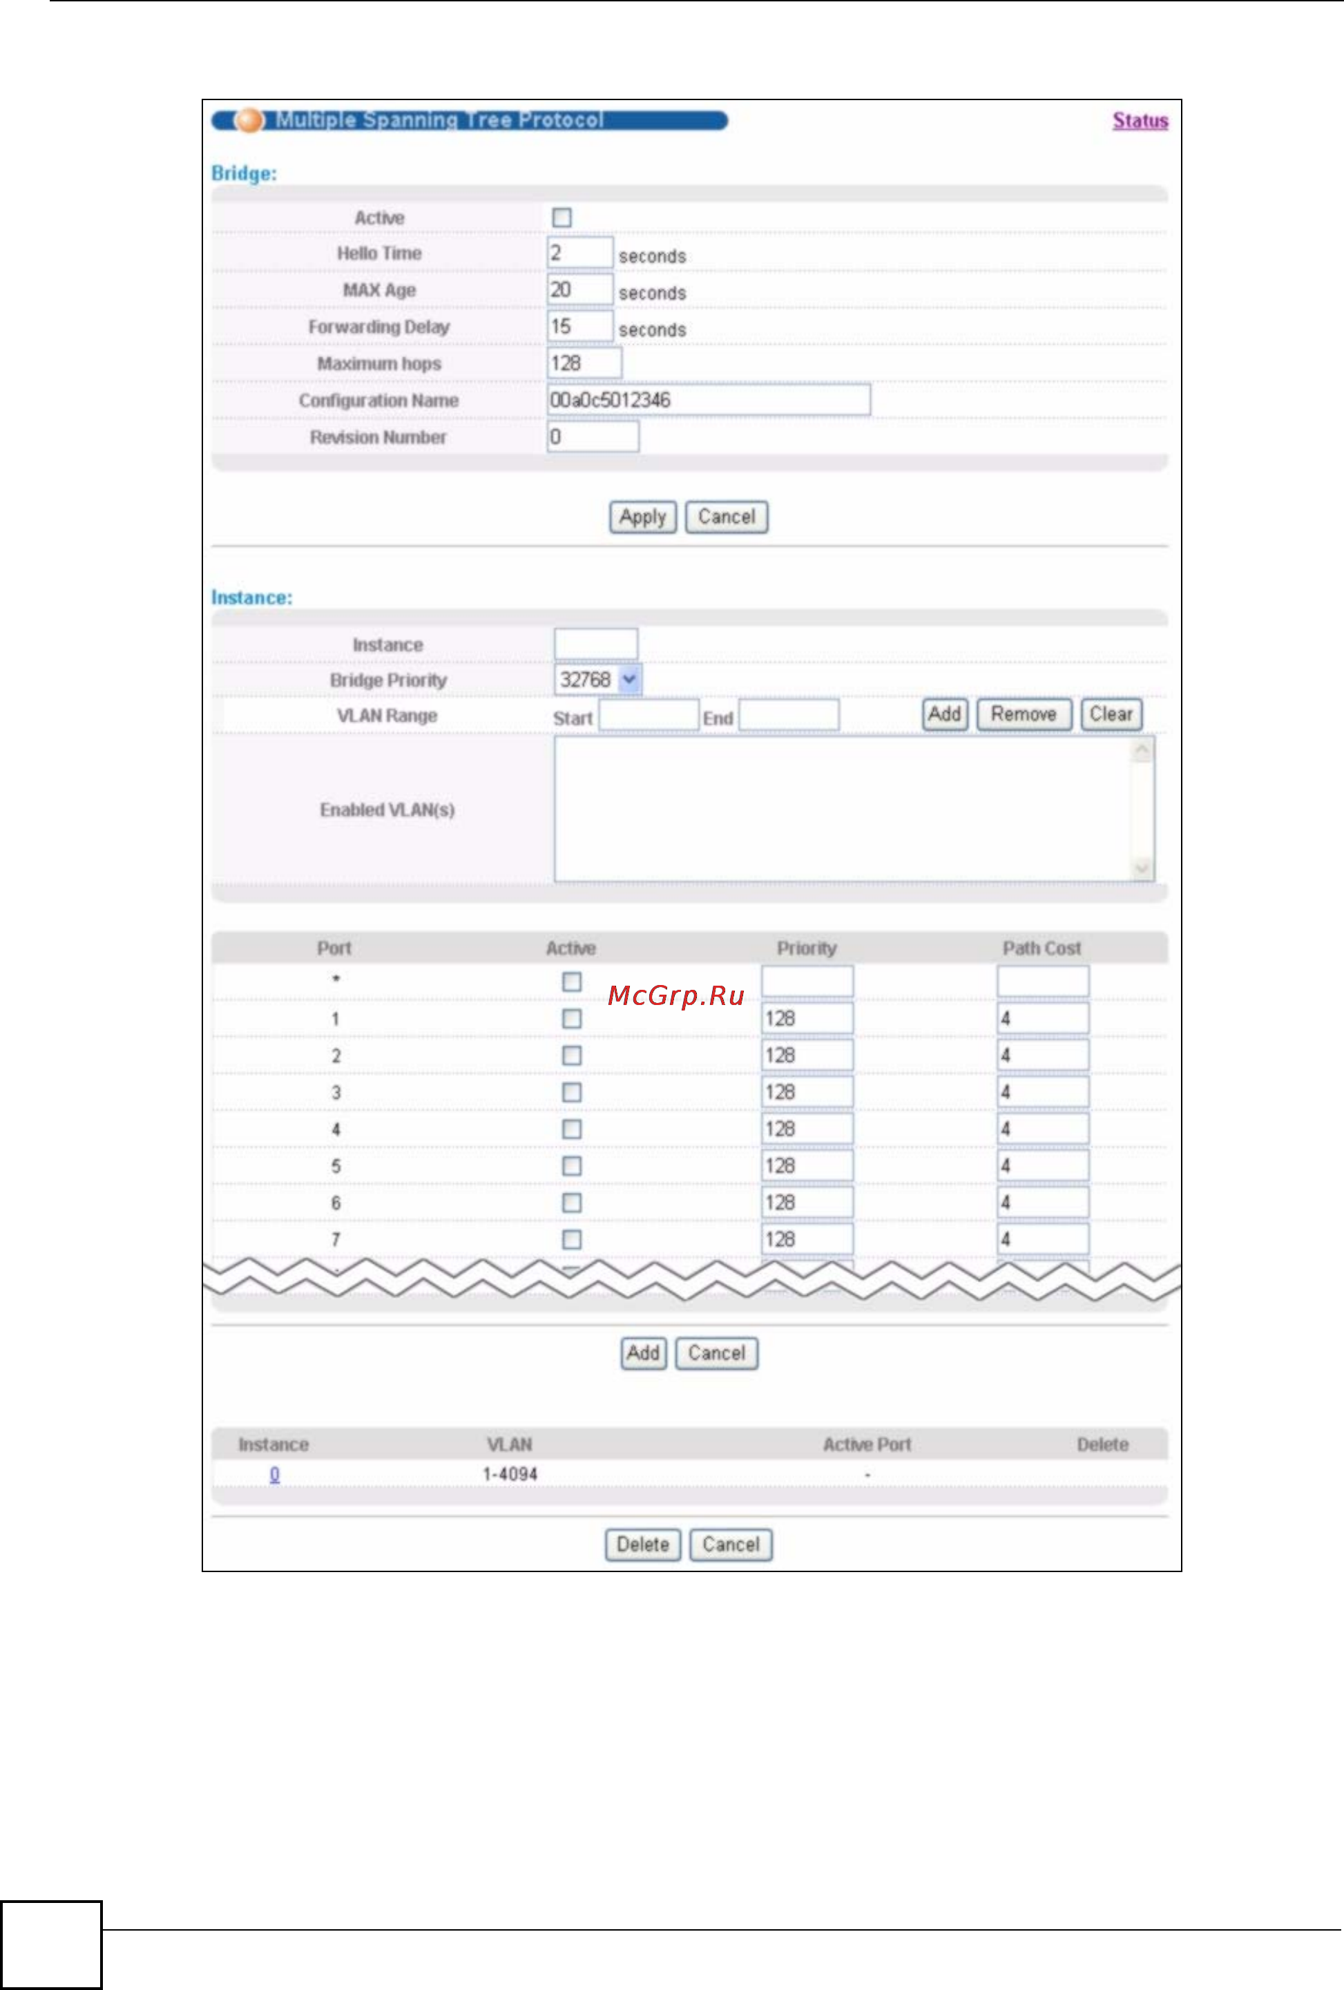
Task: Click Add button below port table
Action: [x=643, y=1354]
